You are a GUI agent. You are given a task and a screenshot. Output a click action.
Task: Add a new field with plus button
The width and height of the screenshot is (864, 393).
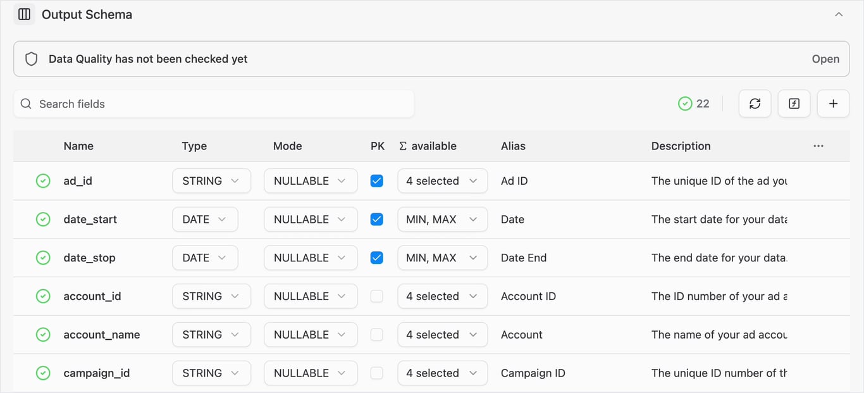pyautogui.click(x=833, y=104)
